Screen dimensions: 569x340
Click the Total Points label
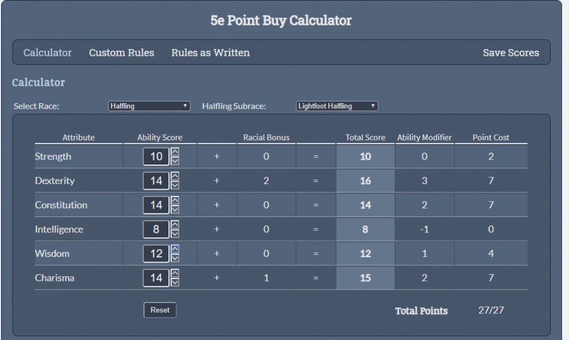(421, 311)
